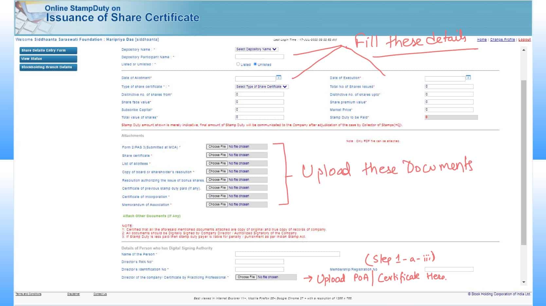Select the Listed radio button
546x306 pixels.
237,64
